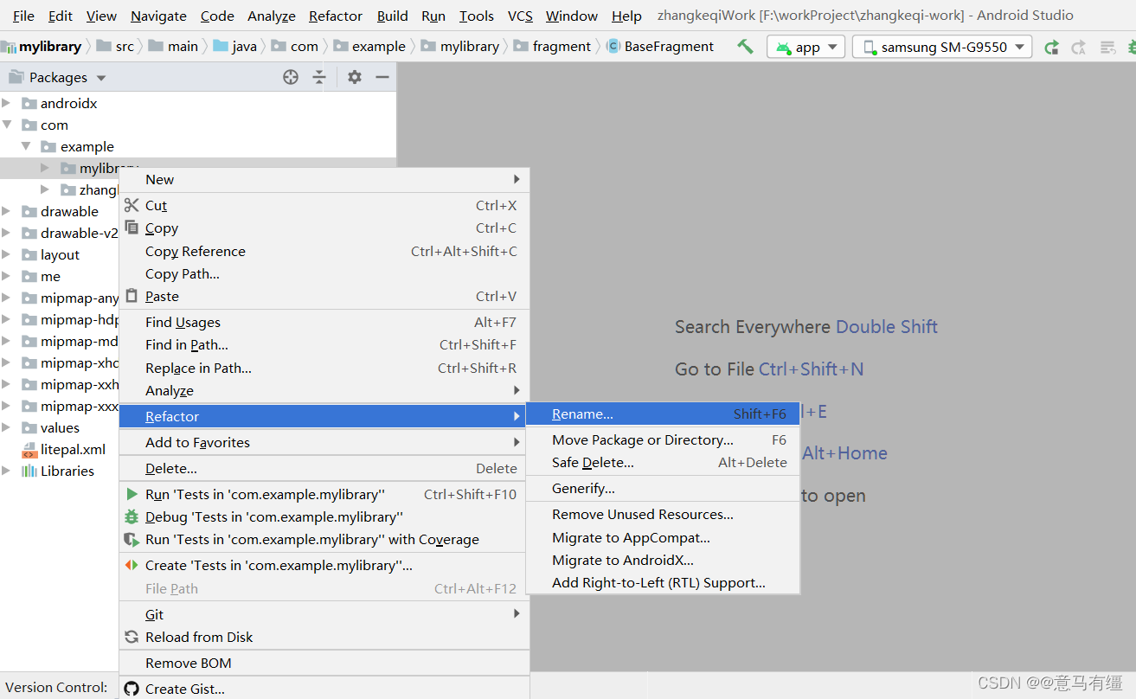Open the samsung SM-G9550 device dropdown
Screen dimensions: 1136x699
tap(942, 47)
